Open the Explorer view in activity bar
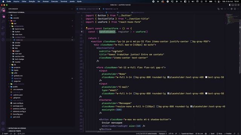This screenshot has width=241, height=135. [3, 10]
